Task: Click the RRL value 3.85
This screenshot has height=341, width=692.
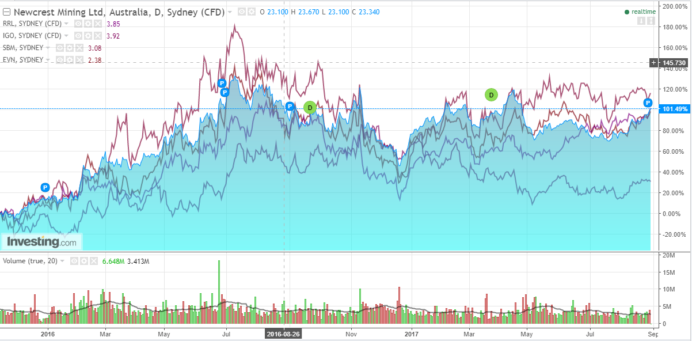Action: 113,24
